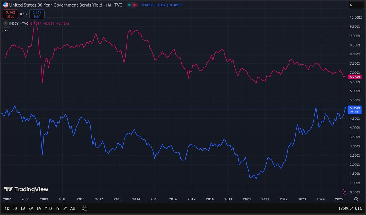Open chart settings gear icon

[356, 199]
